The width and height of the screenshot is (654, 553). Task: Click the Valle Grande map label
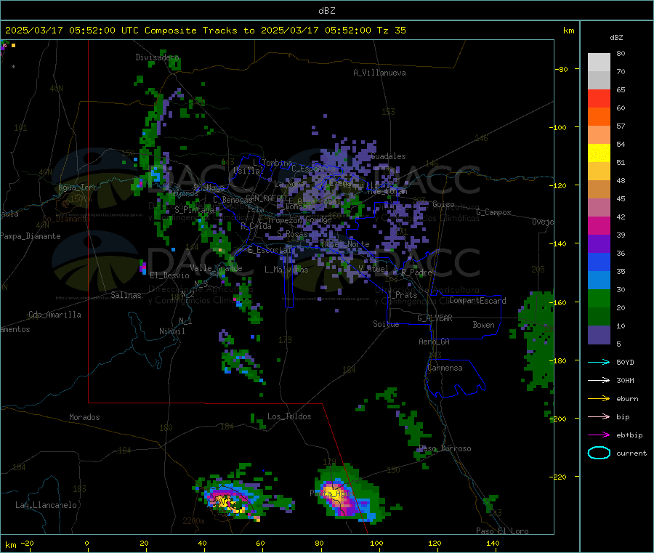[216, 268]
